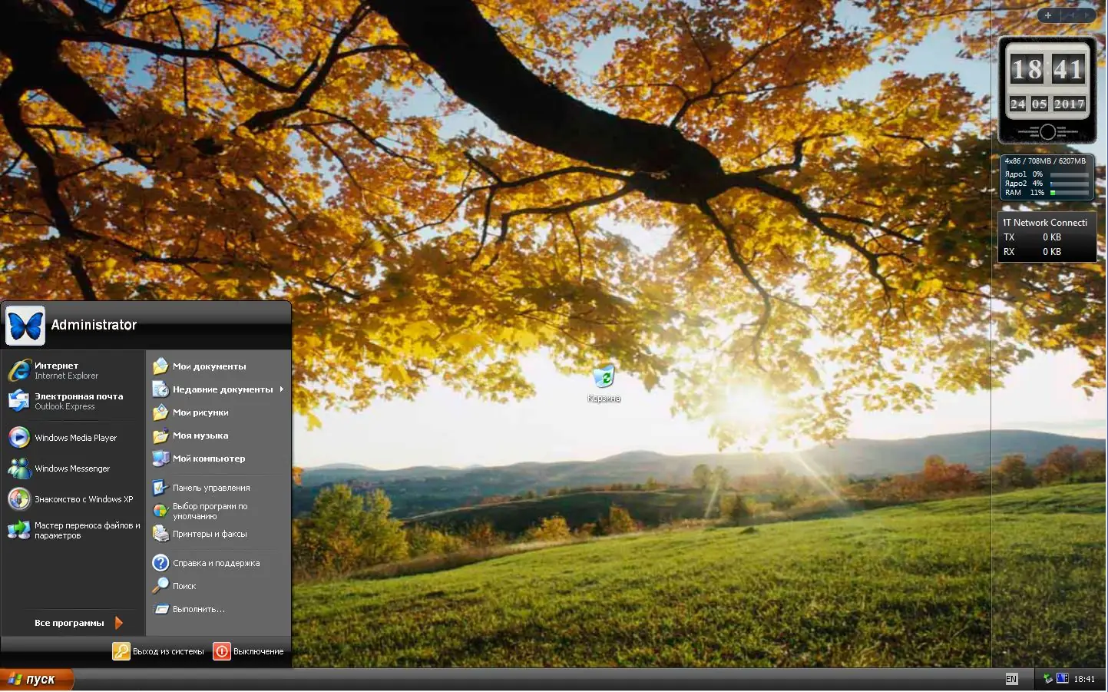Click the plus button above the clock gadget
1108x692 pixels.
pyautogui.click(x=1047, y=15)
